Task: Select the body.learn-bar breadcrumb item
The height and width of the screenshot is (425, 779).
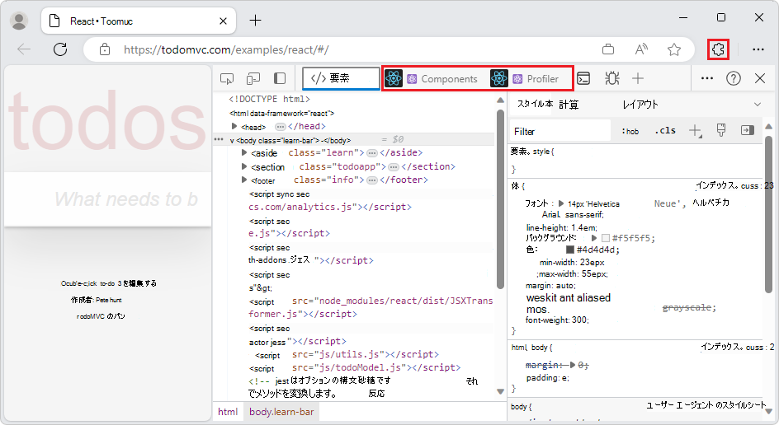Action: pyautogui.click(x=281, y=412)
